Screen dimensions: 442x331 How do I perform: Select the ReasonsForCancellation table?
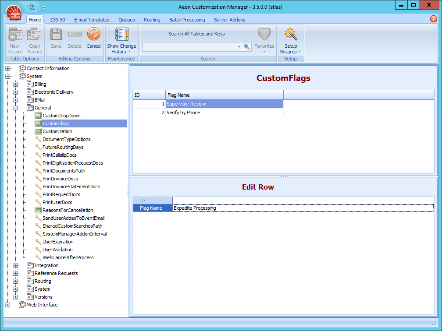pyautogui.click(x=68, y=210)
